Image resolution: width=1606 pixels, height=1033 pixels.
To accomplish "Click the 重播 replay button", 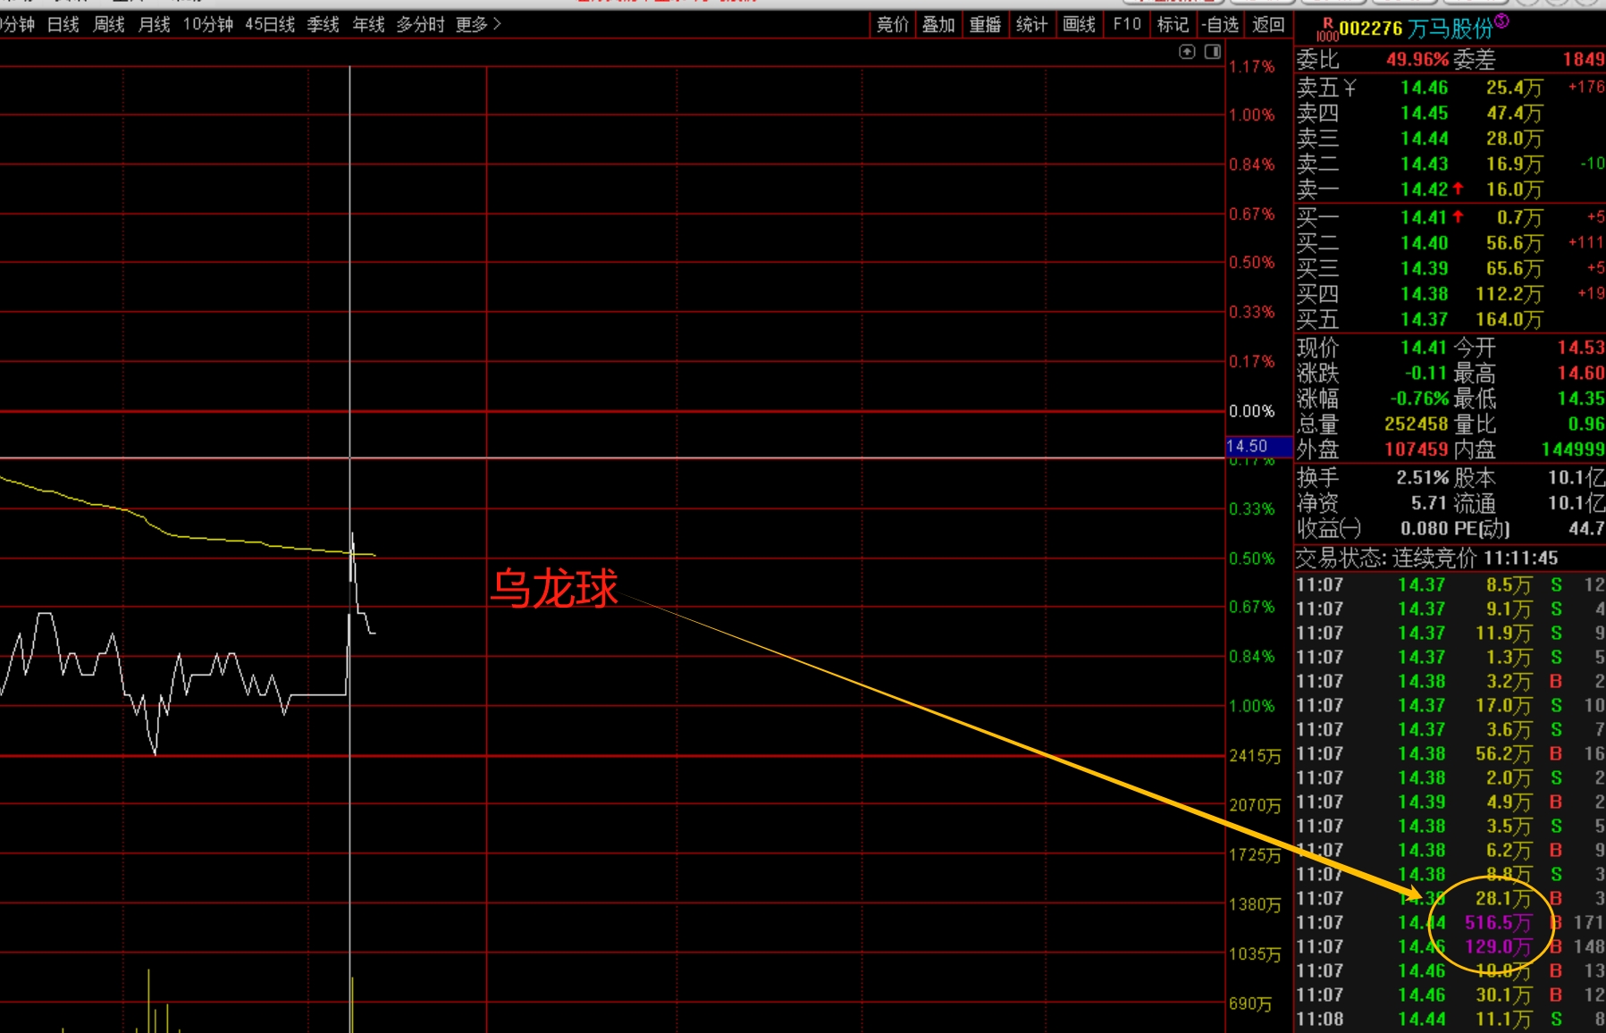I will (x=985, y=25).
